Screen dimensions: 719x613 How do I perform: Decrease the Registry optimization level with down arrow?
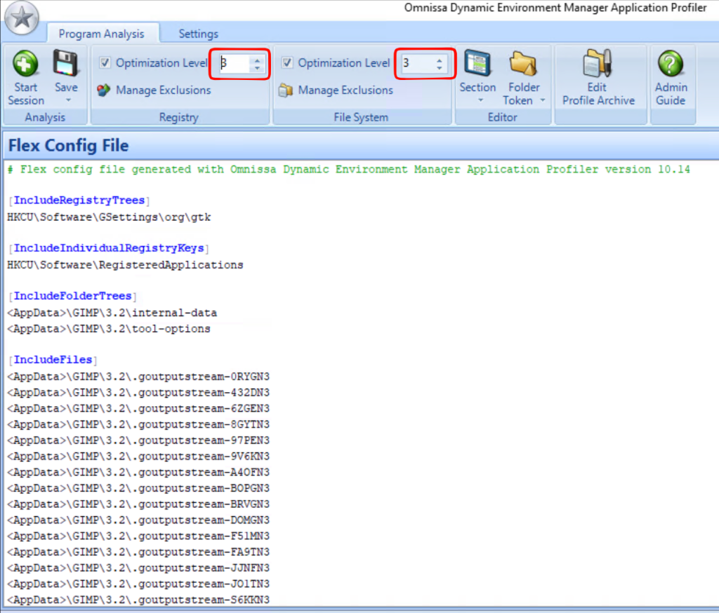[x=257, y=68]
